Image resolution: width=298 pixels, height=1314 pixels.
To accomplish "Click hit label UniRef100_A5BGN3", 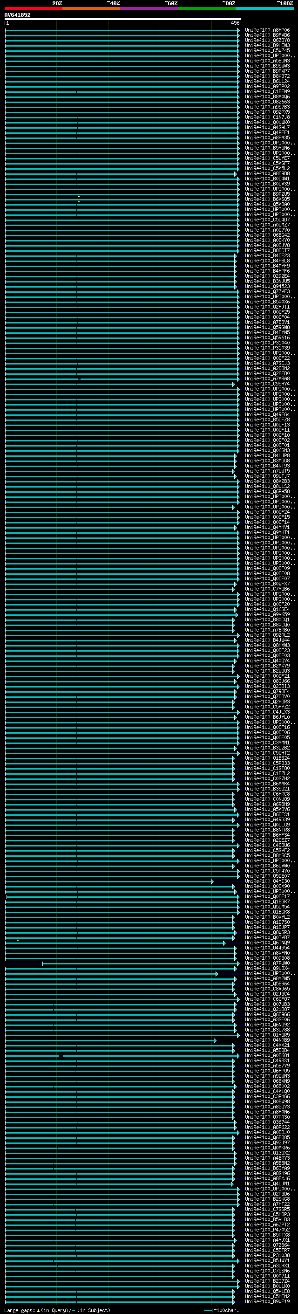I will pos(267,61).
